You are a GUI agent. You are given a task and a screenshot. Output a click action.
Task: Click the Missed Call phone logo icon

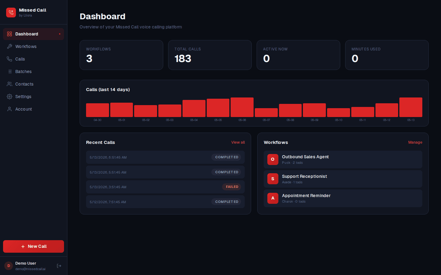(x=11, y=13)
